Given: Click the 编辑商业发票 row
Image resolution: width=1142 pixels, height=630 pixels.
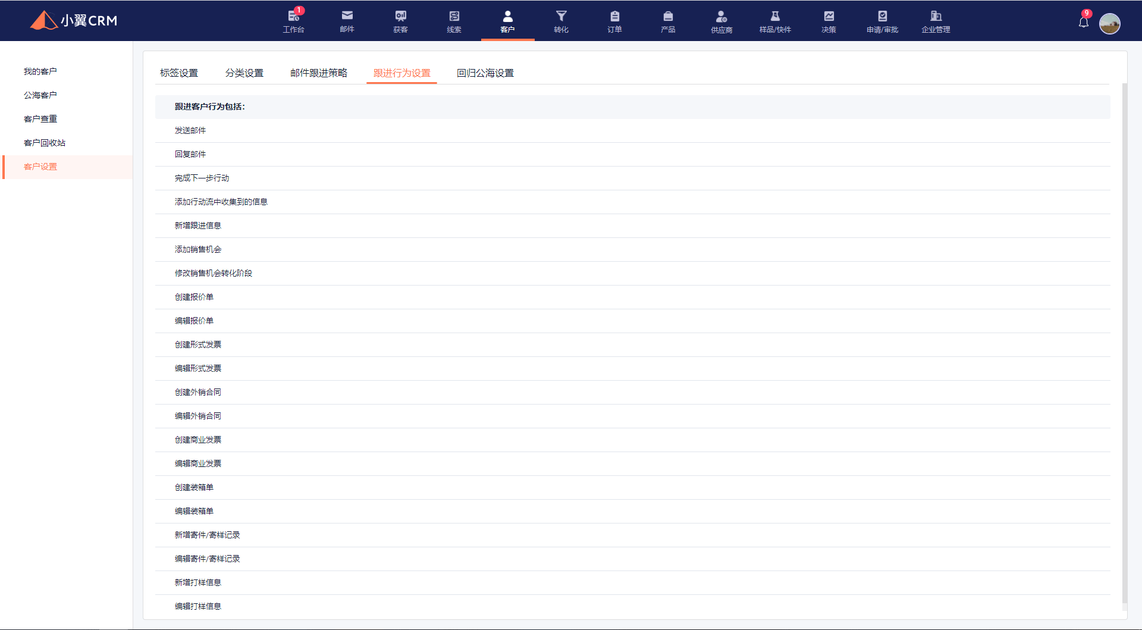Looking at the screenshot, I should 633,463.
